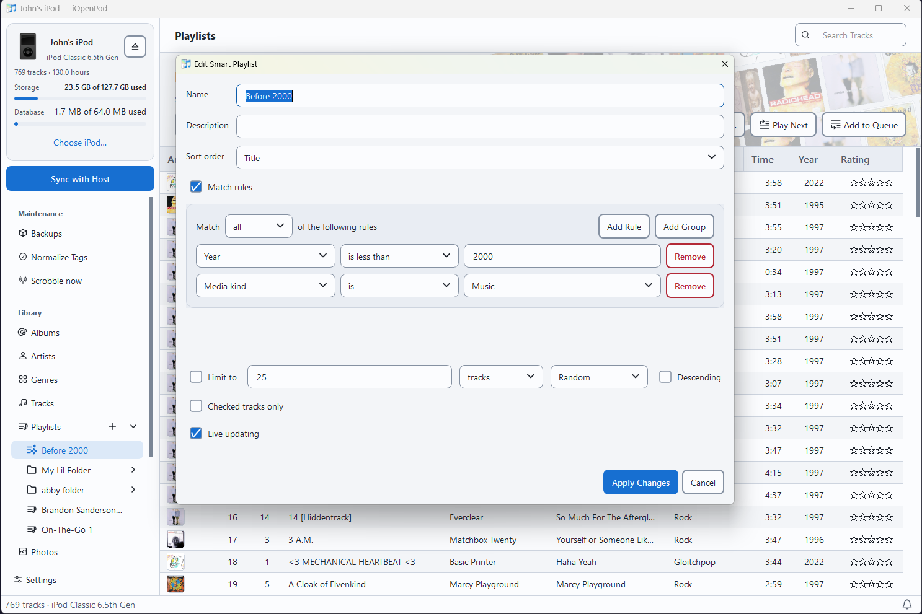This screenshot has height=614, width=922.
Task: Click the Photos icon in the sidebar
Action: [x=23, y=552]
